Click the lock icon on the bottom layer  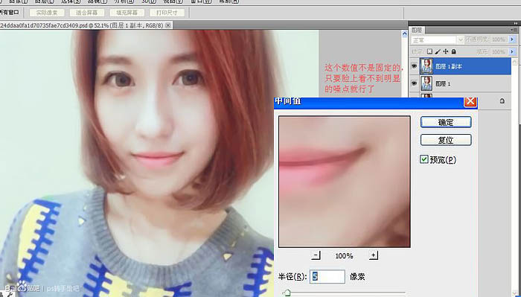[502, 100]
